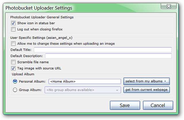Cancel the settings dialog
Image resolution: width=184 pixels, height=120 pixels.
[158, 105]
